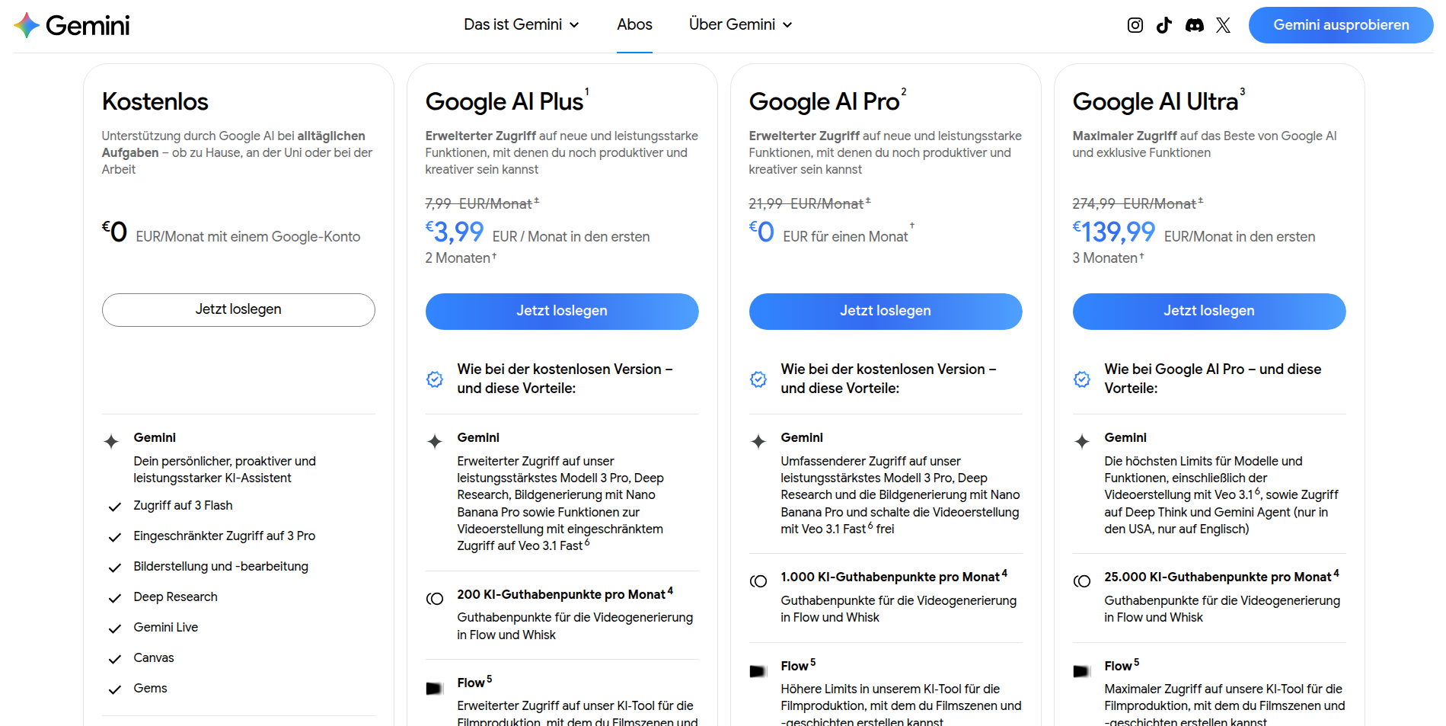Image resolution: width=1446 pixels, height=726 pixels.
Task: Click 'Jetzt loslegen' under Kostenlos plan
Action: point(238,310)
